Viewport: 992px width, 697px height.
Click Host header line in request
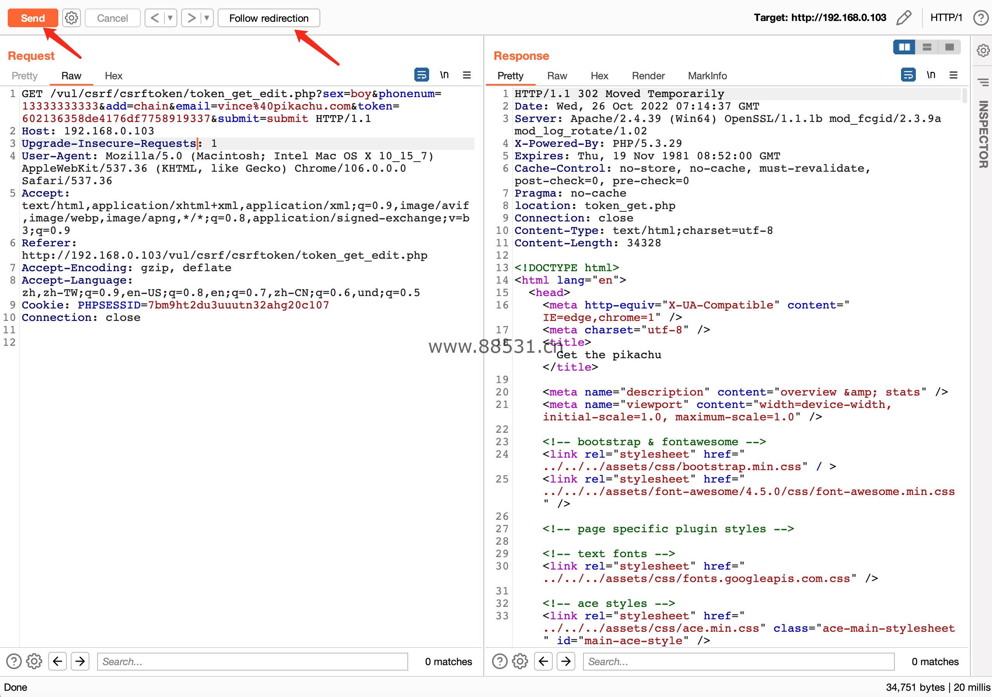click(x=88, y=131)
